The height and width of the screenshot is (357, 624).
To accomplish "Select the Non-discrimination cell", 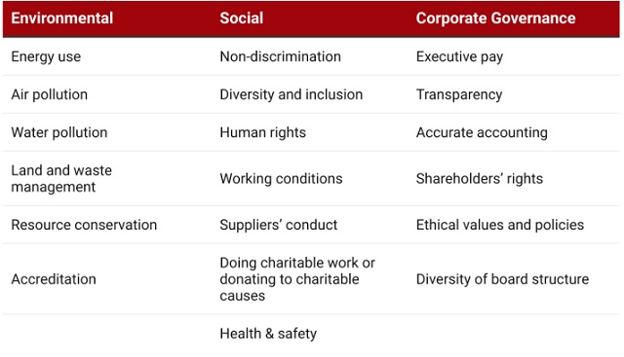I will (x=281, y=56).
